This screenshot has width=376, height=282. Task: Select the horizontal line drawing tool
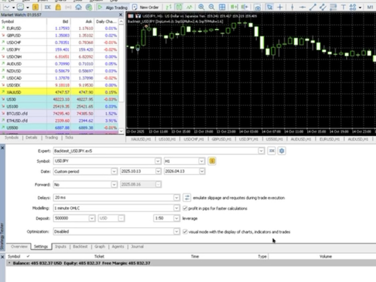pos(302,7)
